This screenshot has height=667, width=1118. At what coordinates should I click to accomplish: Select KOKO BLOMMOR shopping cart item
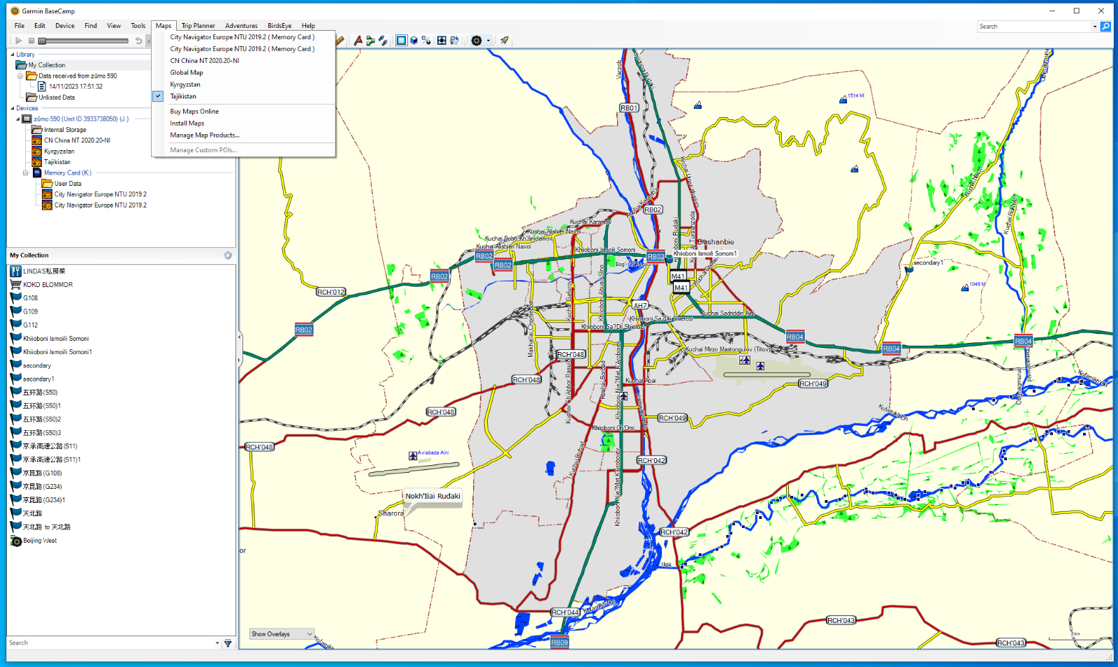coord(42,285)
